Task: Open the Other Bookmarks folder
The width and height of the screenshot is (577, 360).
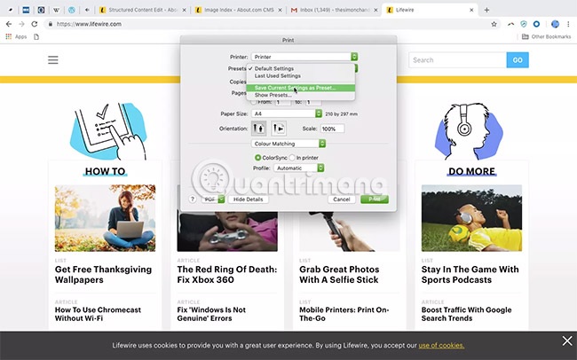Action: (547, 36)
